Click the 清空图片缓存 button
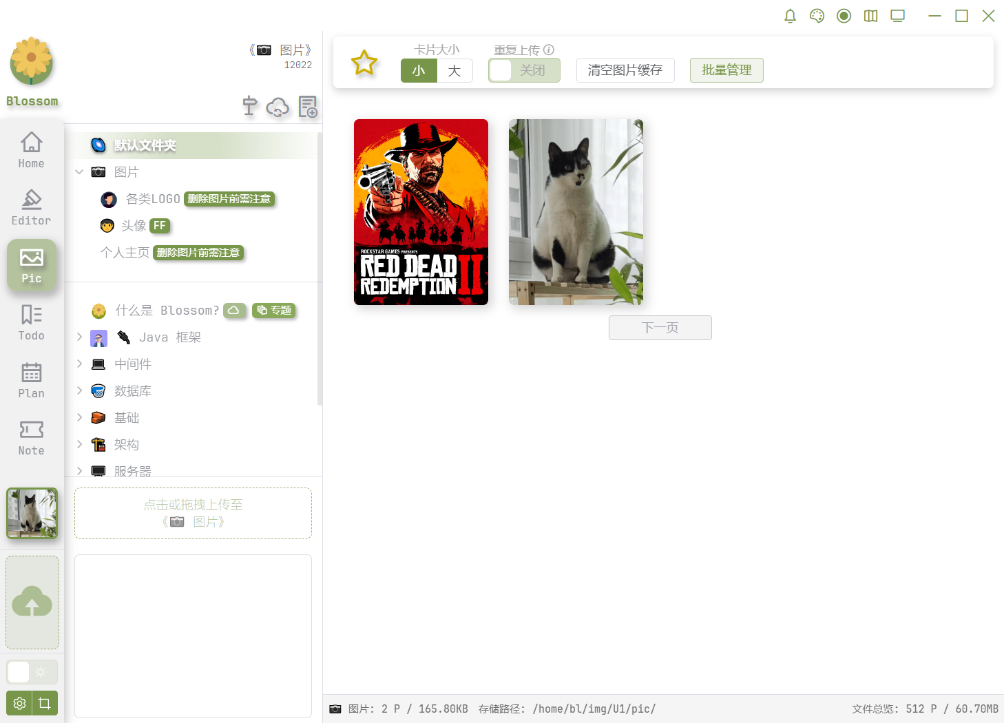The width and height of the screenshot is (1004, 723). pyautogui.click(x=625, y=70)
